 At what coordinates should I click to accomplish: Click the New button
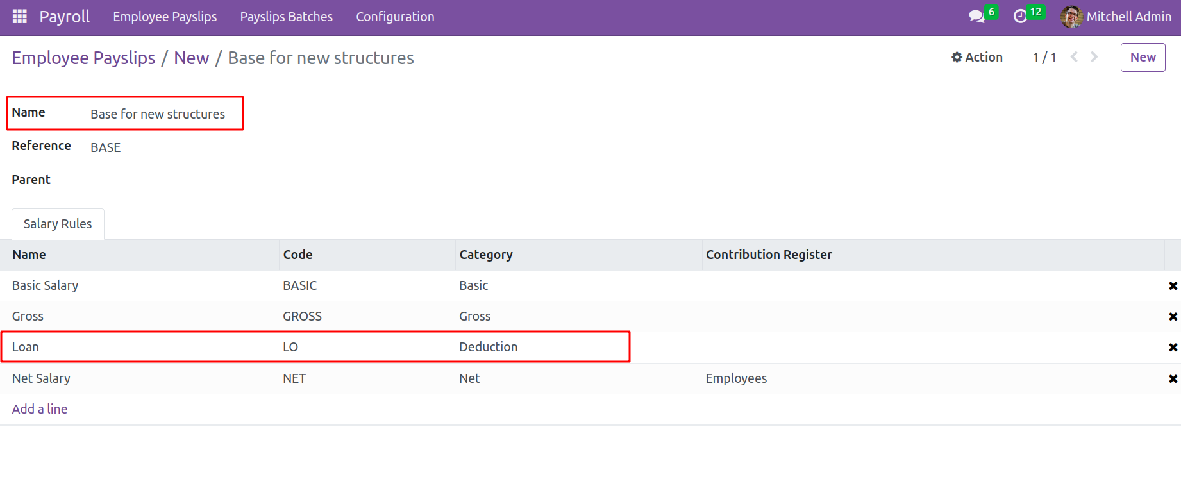pyautogui.click(x=1143, y=57)
